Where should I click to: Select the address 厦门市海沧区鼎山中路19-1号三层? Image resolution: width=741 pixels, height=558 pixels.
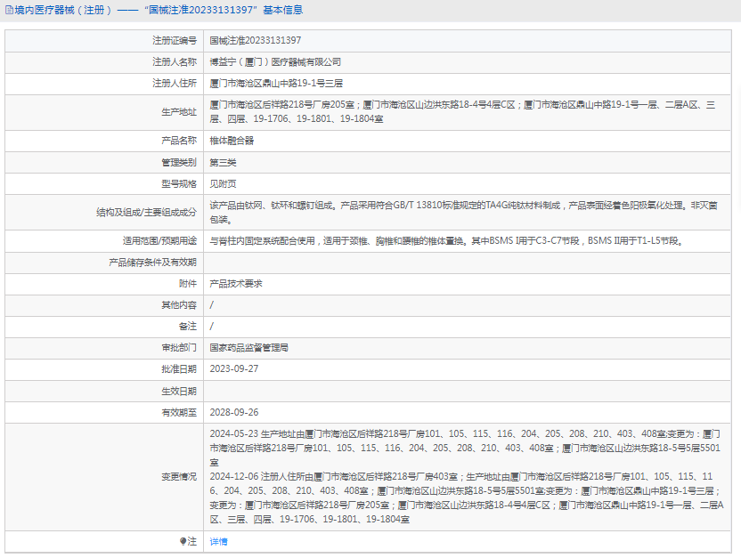(276, 83)
